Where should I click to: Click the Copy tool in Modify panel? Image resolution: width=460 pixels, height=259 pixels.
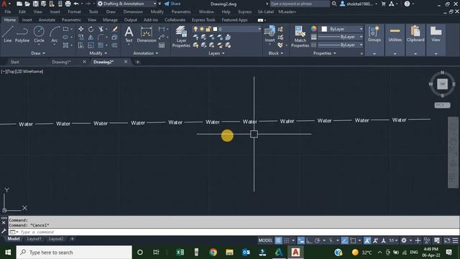(x=80, y=37)
